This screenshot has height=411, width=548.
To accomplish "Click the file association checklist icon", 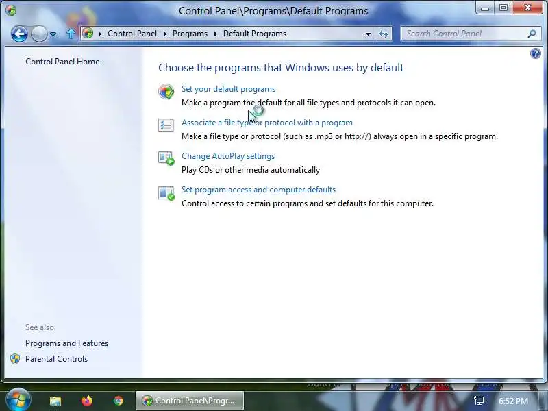I will point(166,125).
